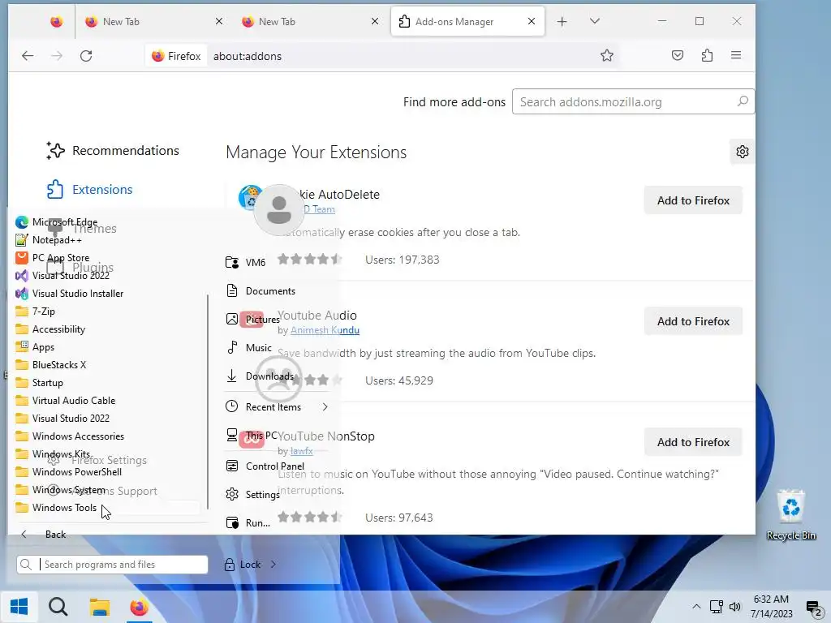831x623 pixels.
Task: Open Music from start menu
Action: point(249,347)
